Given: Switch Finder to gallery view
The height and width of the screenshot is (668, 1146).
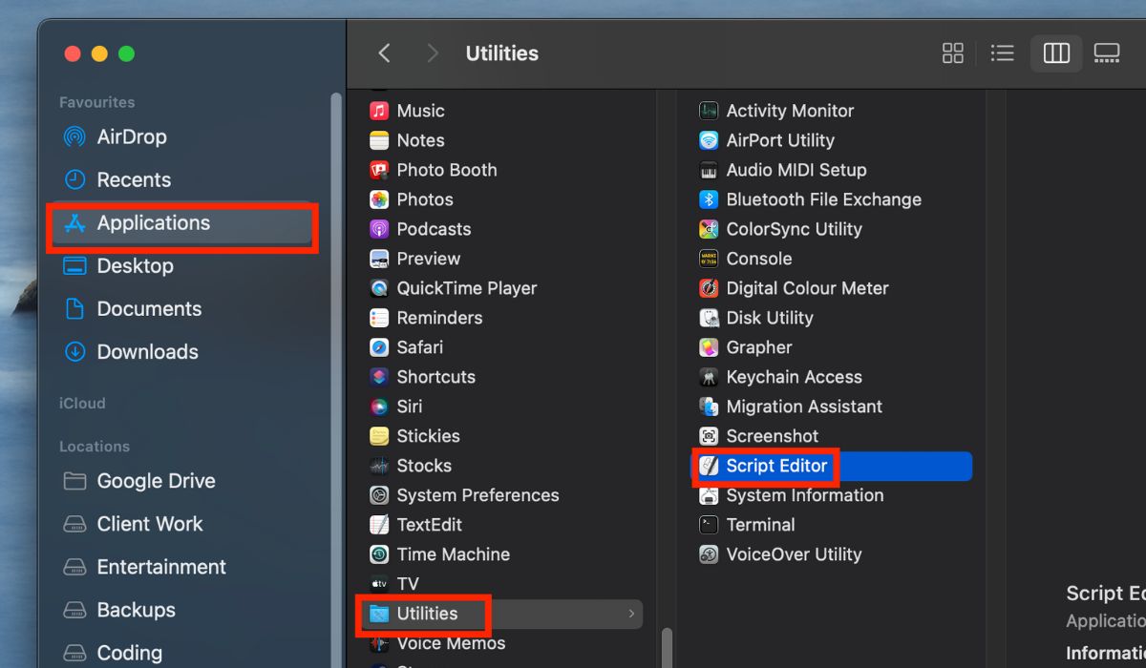Looking at the screenshot, I should point(1107,53).
